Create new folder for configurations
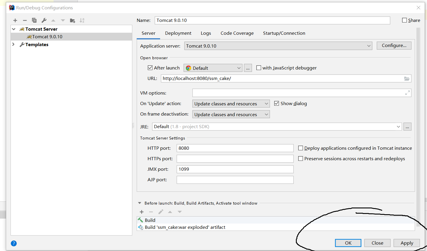The width and height of the screenshot is (427, 251). 73,20
